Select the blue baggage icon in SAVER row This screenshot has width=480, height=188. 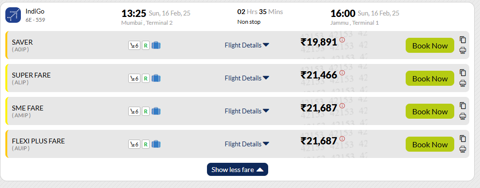click(x=156, y=45)
